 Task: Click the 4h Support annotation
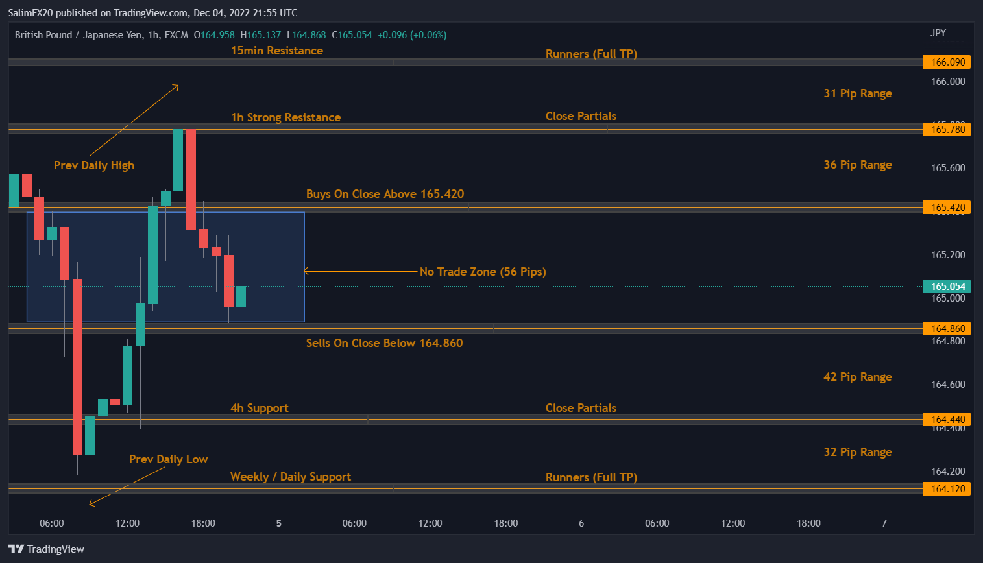click(259, 408)
